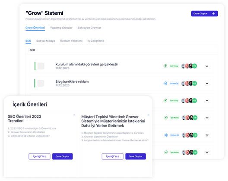Dismiss the Müşteri Tepkisi Yönetimi card
The image size is (228, 181).
(148, 115)
